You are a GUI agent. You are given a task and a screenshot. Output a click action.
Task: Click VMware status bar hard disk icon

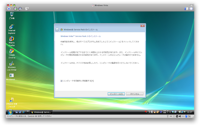(x=186, y=116)
